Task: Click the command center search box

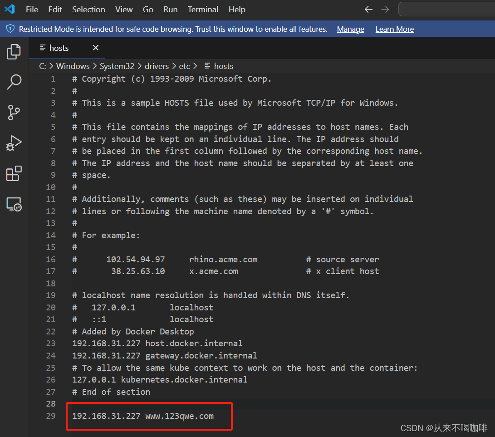Action: [x=446, y=9]
